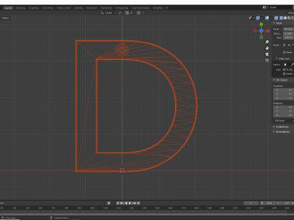Select solid viewport shading mode
This screenshot has height=220, width=294.
pos(285,18)
